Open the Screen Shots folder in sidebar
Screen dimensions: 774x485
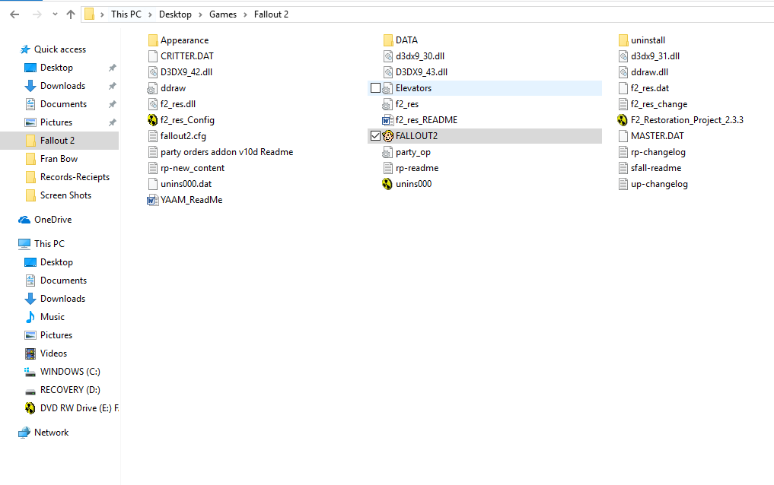coord(65,195)
